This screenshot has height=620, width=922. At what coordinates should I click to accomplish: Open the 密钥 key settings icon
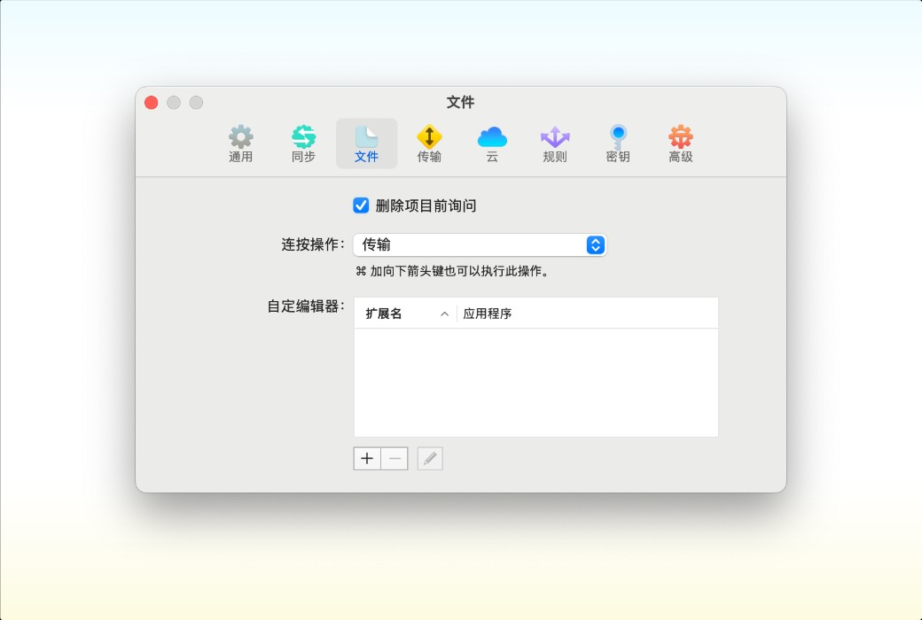coord(617,142)
